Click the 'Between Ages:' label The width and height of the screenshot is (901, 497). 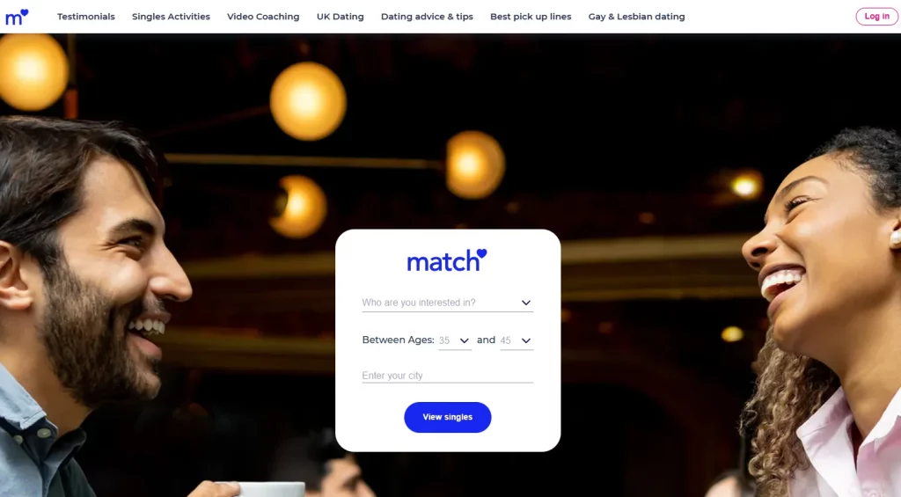399,340
